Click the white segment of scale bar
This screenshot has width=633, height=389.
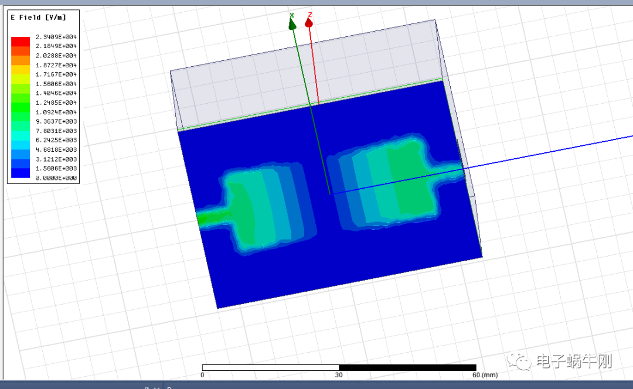point(270,367)
